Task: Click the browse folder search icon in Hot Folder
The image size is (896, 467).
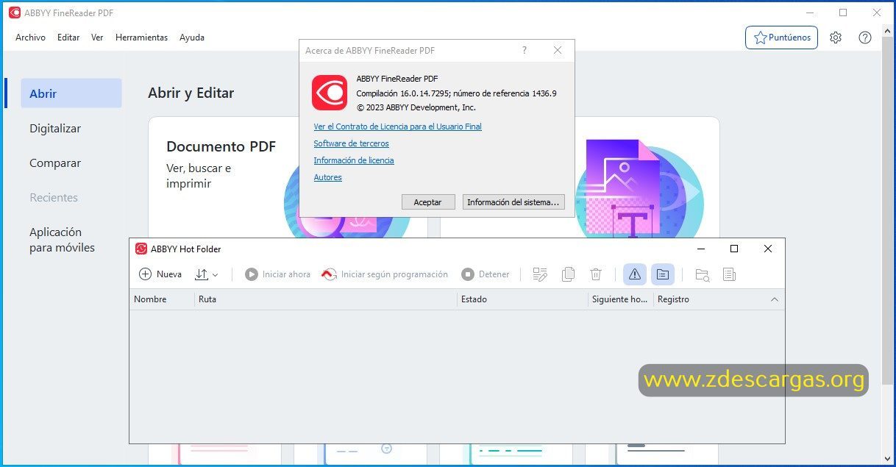Action: tap(703, 274)
